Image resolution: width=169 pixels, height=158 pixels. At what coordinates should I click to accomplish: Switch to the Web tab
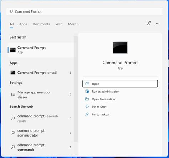point(59,24)
